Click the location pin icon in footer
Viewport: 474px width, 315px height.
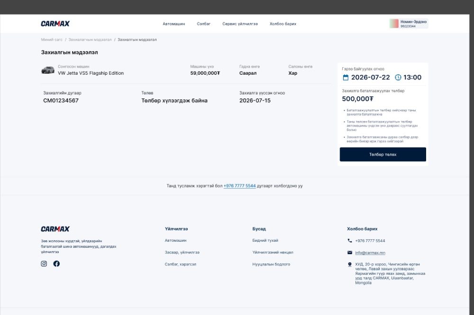tap(350, 264)
